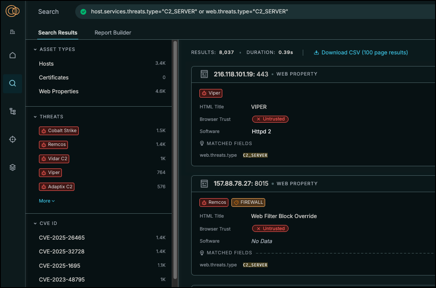This screenshot has height=288, width=436.
Task: Switch to the Report Builder tab
Action: pyautogui.click(x=112, y=33)
